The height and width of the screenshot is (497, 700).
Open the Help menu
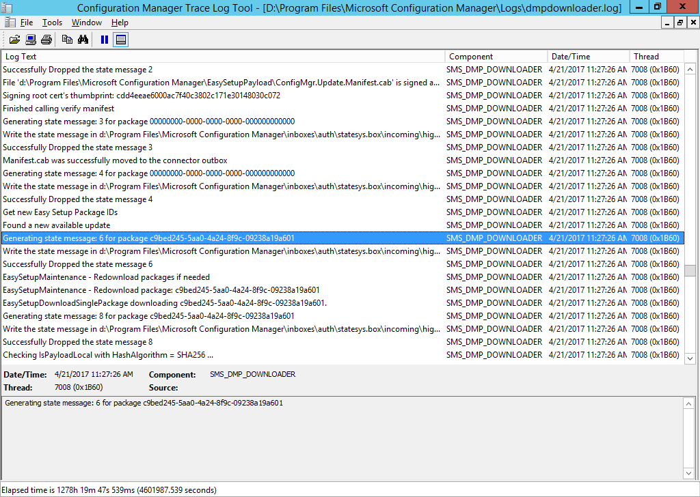pos(120,23)
